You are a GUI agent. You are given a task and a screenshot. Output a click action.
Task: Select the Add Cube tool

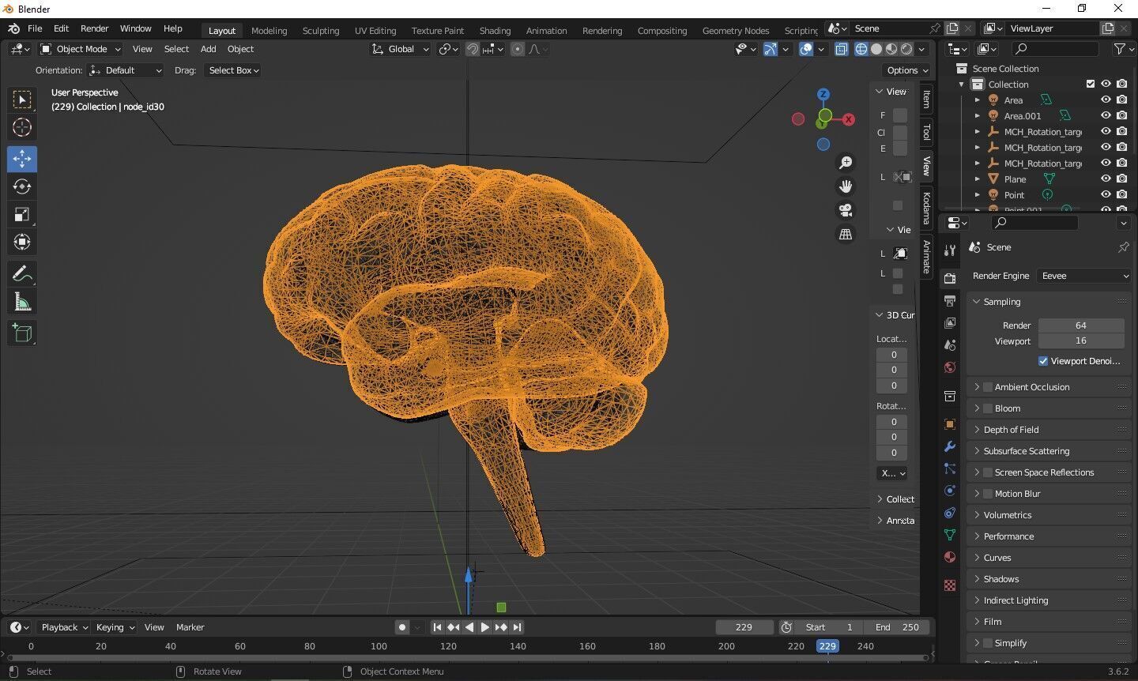point(22,333)
